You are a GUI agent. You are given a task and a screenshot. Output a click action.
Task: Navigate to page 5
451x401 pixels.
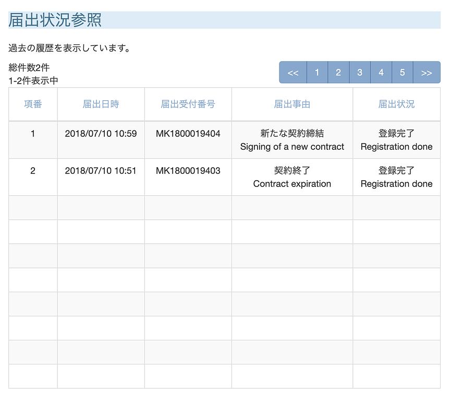403,72
